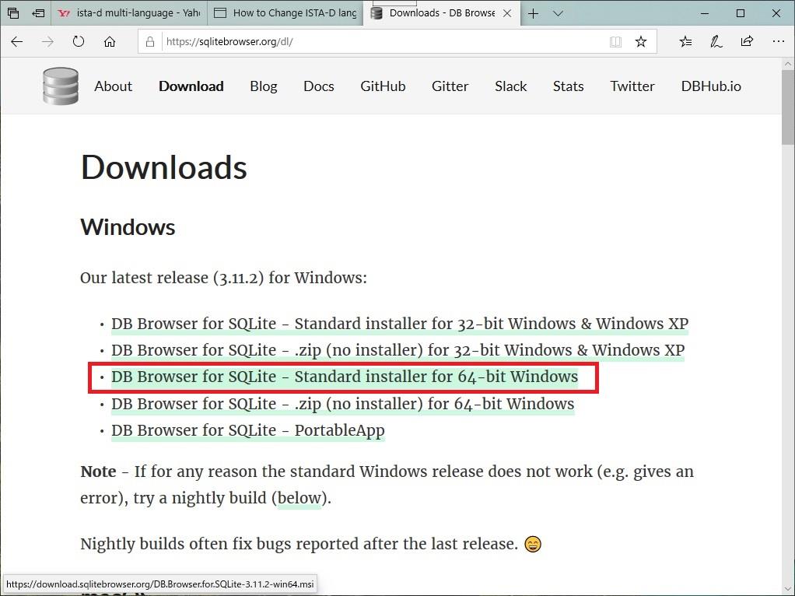Click the vertical scrollbar thumb
The height and width of the screenshot is (596, 795).
pyautogui.click(x=787, y=107)
